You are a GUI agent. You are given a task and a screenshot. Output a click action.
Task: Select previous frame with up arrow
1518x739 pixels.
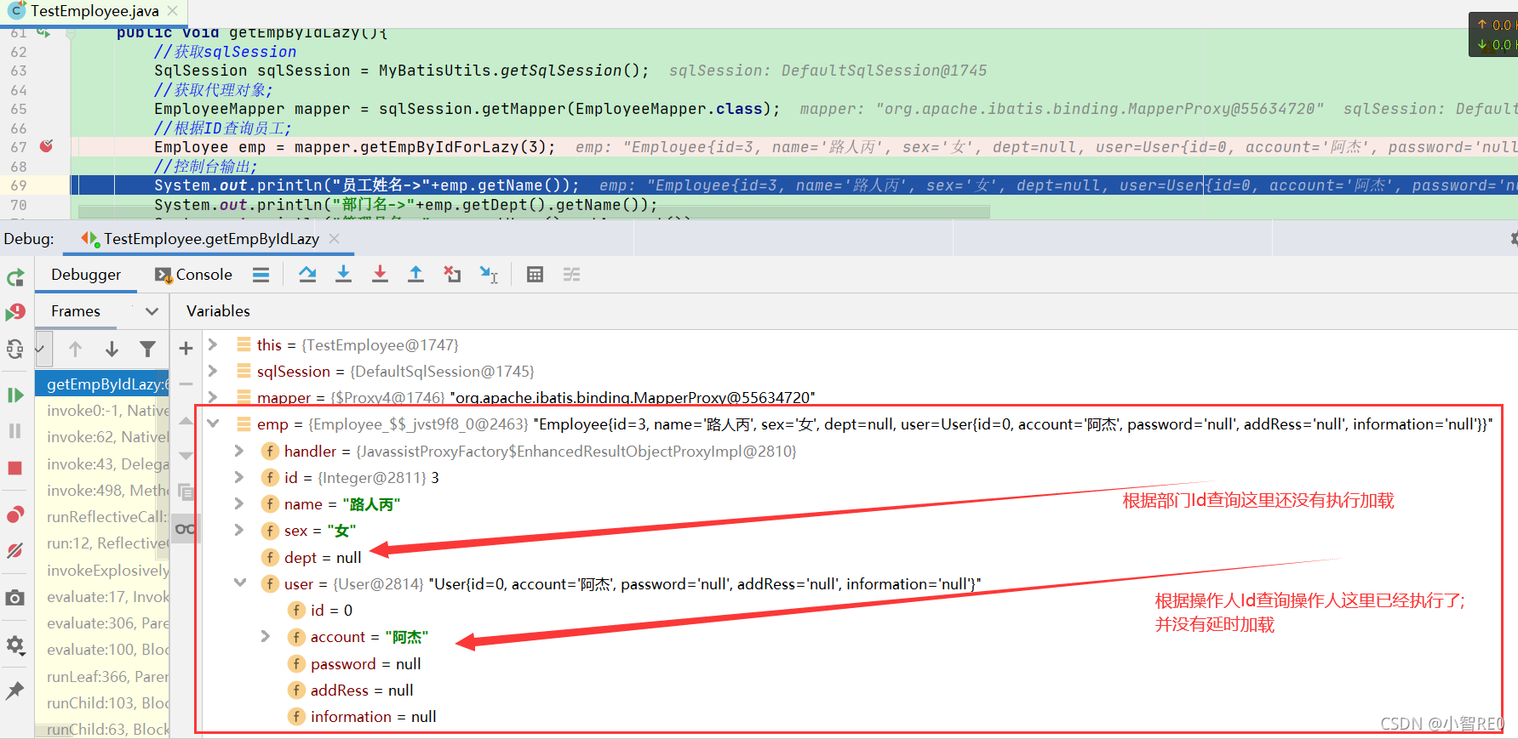coord(75,349)
